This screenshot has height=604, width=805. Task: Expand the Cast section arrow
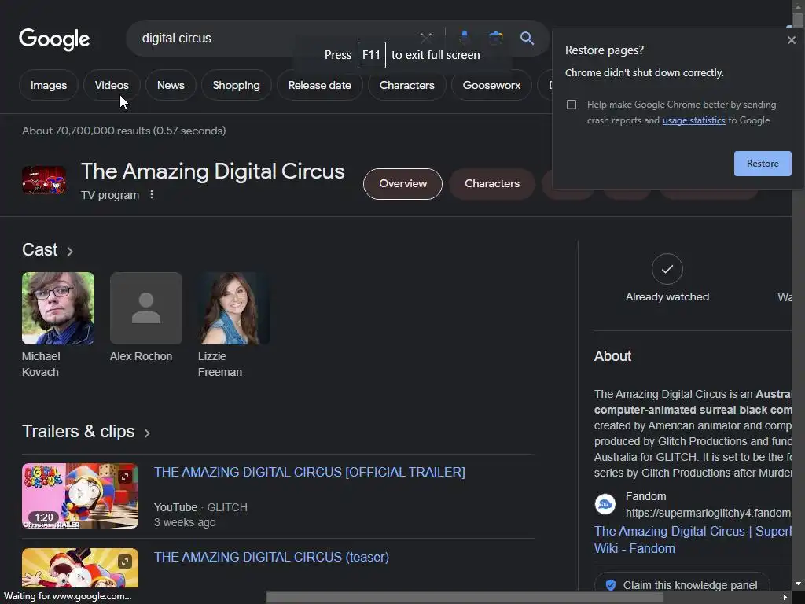(70, 251)
